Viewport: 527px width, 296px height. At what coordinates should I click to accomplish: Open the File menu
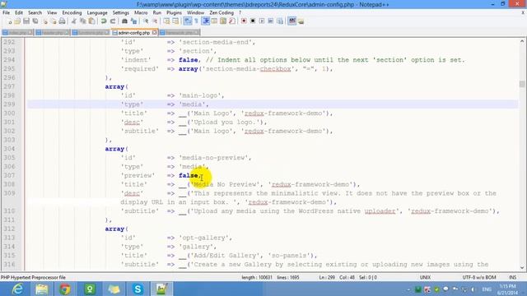(6, 13)
